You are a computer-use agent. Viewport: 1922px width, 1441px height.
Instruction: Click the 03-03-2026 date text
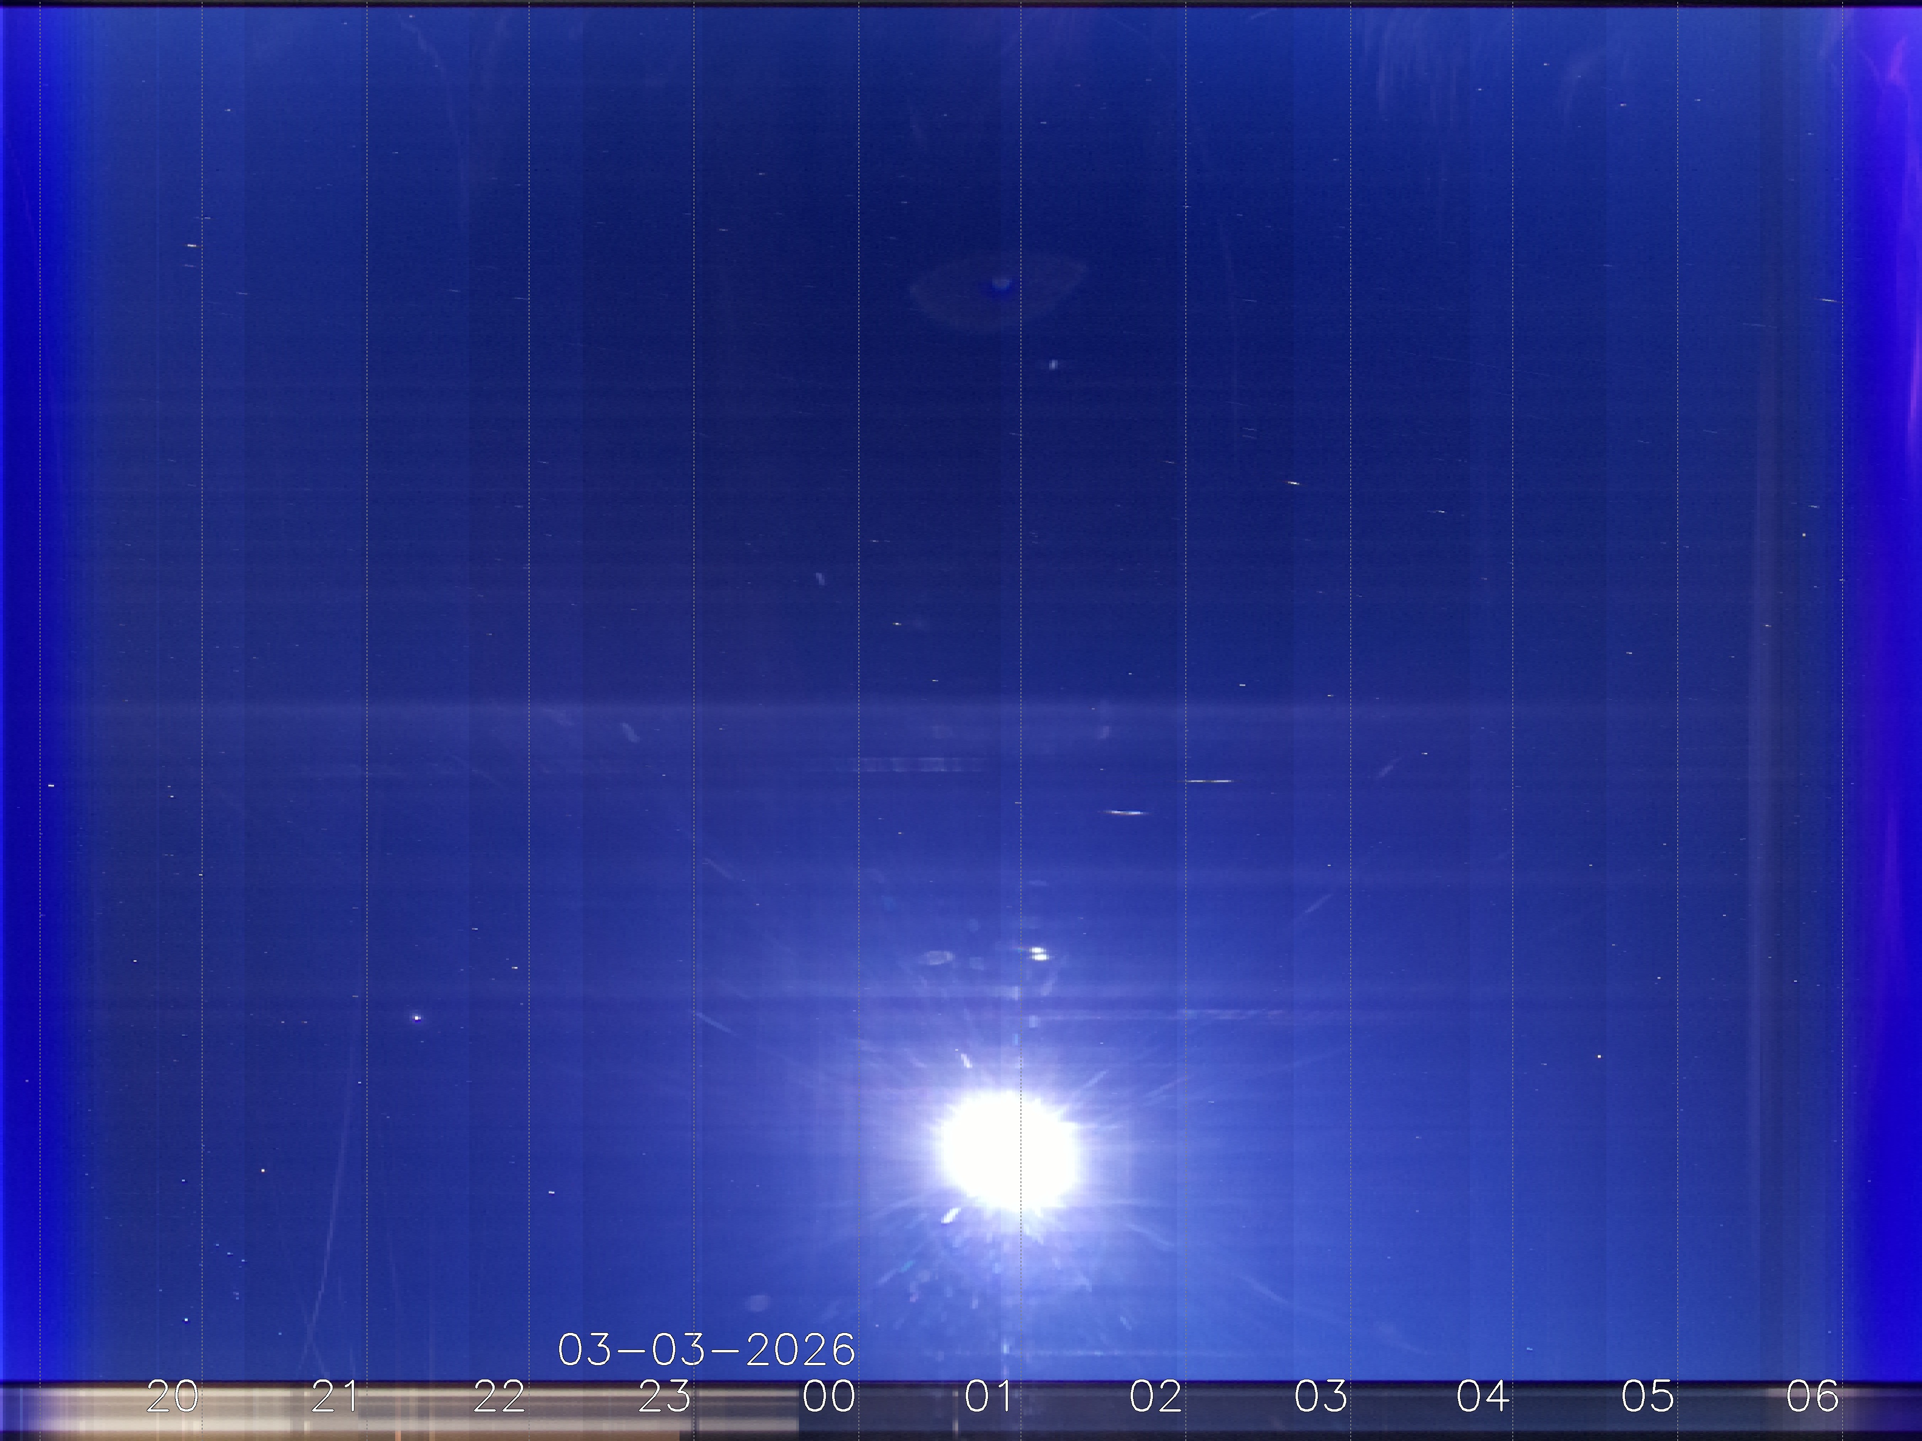(x=707, y=1350)
